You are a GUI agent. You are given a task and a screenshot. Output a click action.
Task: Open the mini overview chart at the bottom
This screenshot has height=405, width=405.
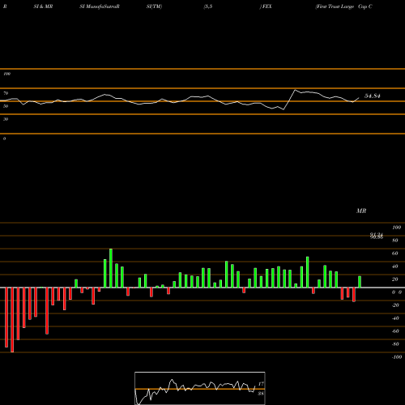point(200,388)
